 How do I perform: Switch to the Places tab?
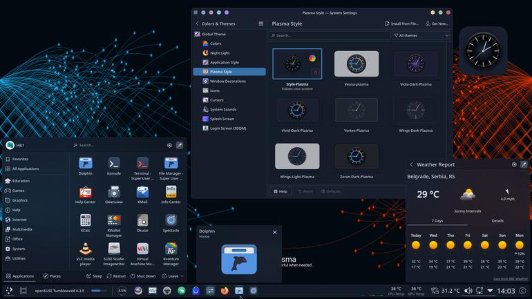(52, 276)
